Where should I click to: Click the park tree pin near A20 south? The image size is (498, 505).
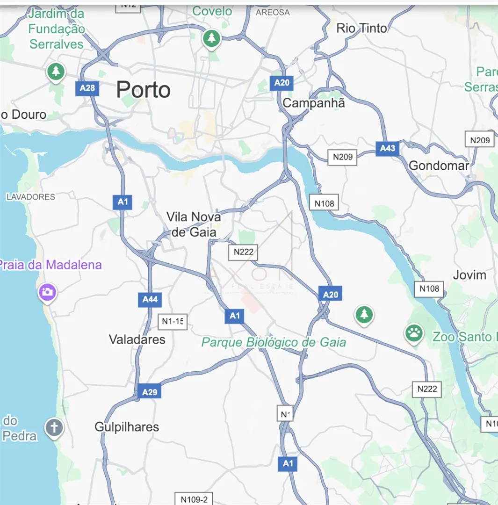pos(364,315)
